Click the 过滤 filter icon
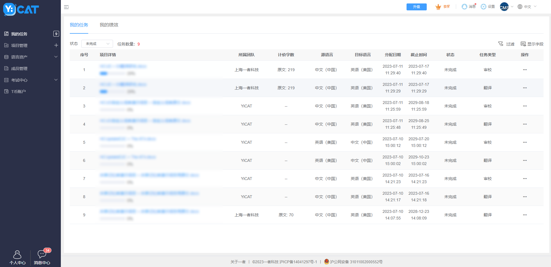Screen dimensions: 551x267 pyautogui.click(x=501, y=44)
